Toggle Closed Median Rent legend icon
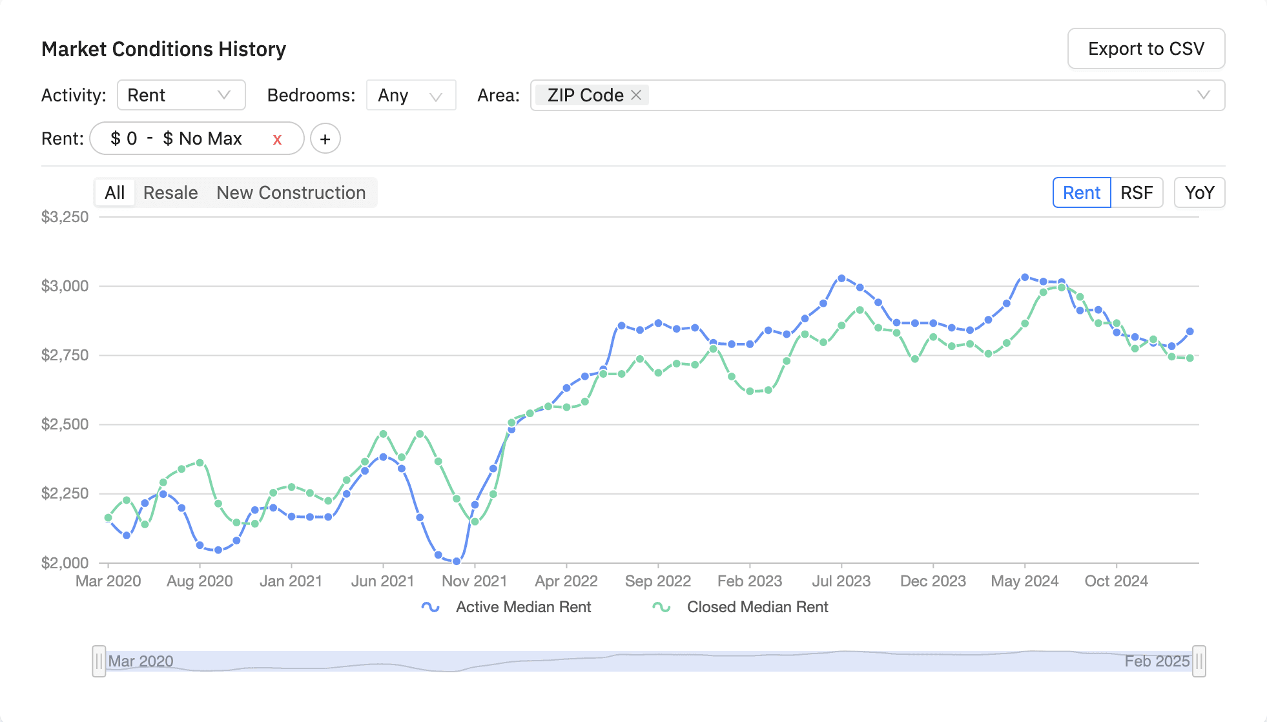1267x722 pixels. click(x=661, y=607)
